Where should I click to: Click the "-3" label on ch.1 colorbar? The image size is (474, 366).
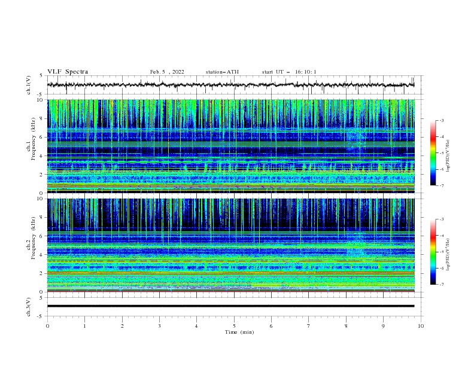click(442, 120)
